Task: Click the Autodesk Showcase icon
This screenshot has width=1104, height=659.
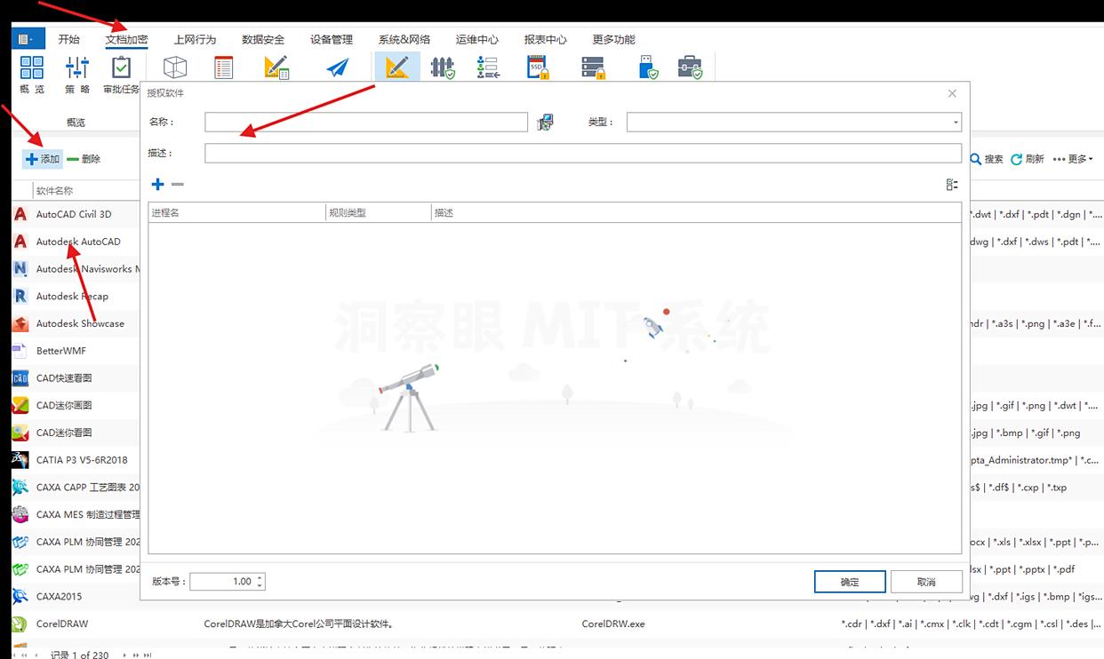Action: pos(20,323)
